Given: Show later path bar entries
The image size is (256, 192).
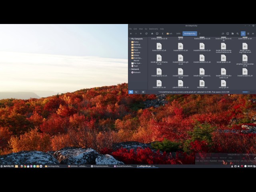Looking at the screenshot, I should 200,34.
